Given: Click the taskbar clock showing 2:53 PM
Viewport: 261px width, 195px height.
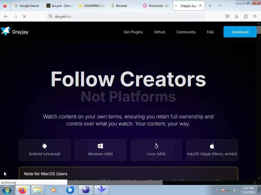Looking at the screenshot, I should [248, 190].
